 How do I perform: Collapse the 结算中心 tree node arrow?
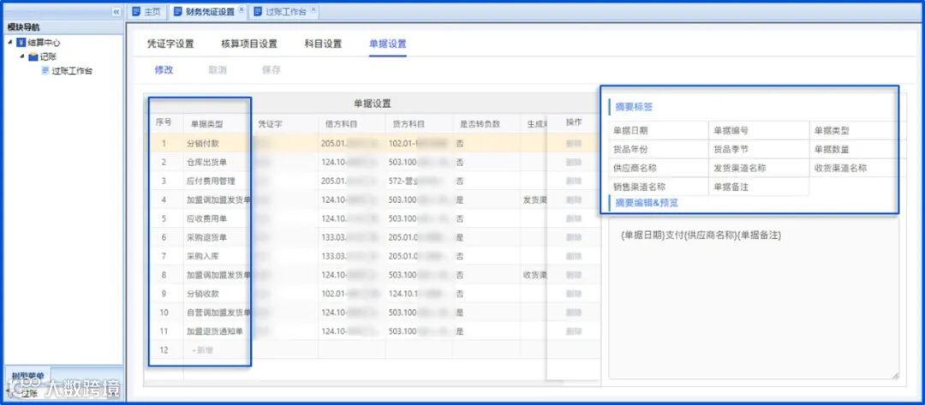click(10, 43)
